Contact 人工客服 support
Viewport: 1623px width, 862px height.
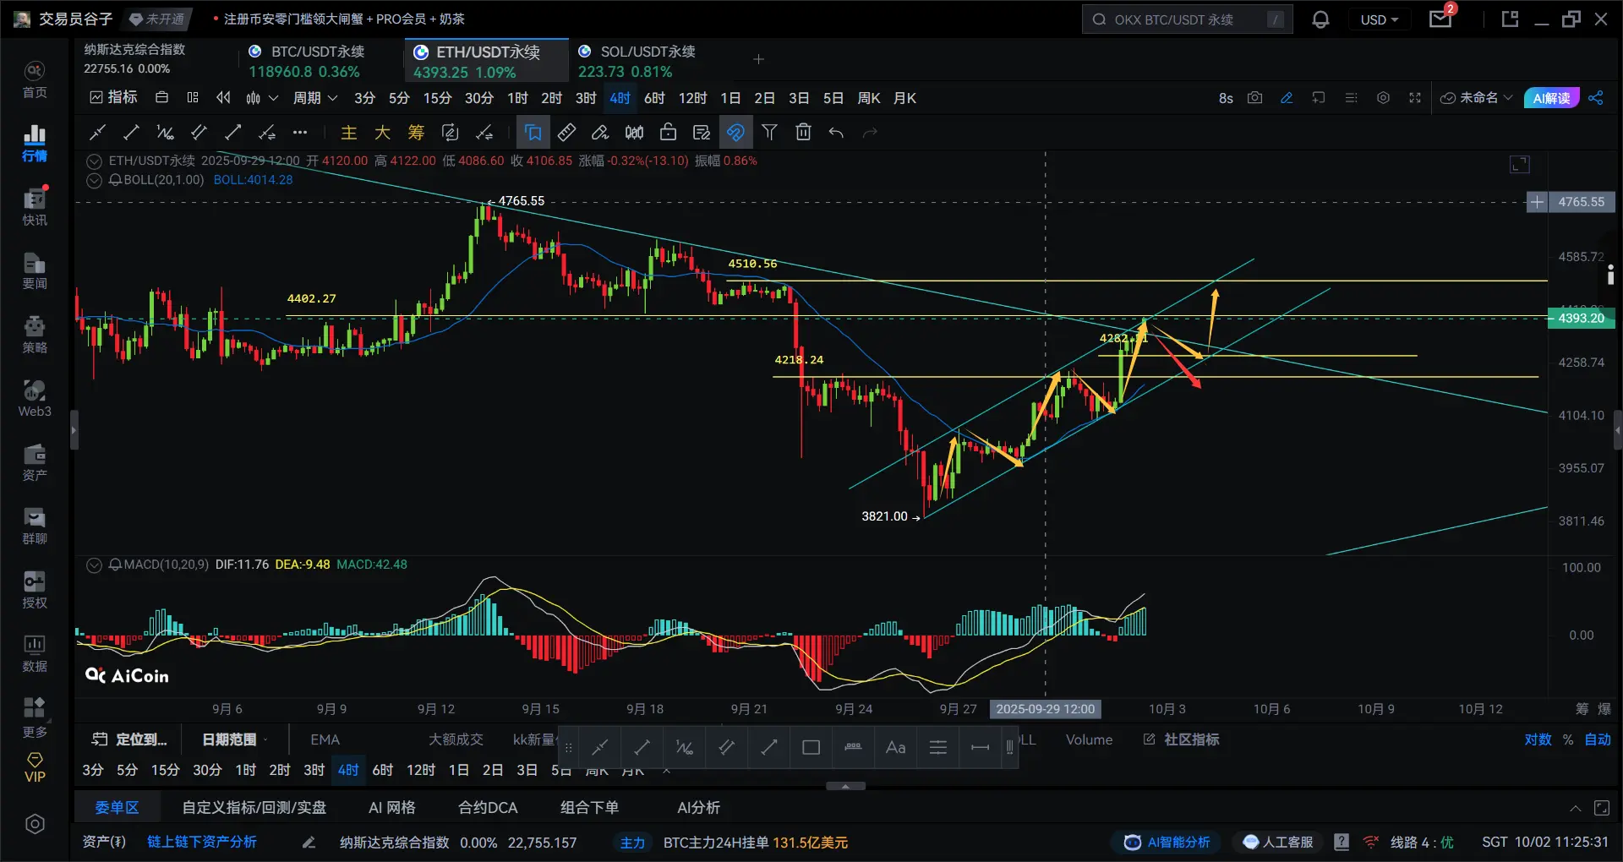1278,842
